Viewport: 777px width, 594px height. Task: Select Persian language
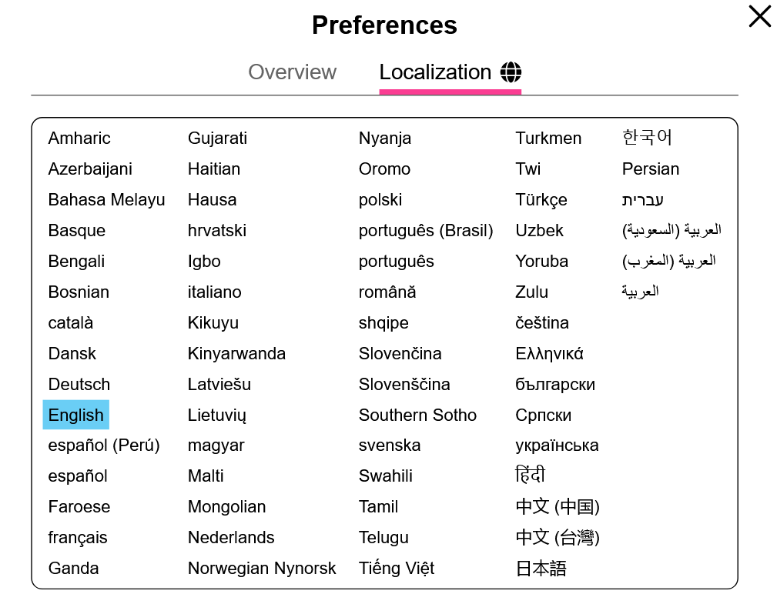pos(651,169)
